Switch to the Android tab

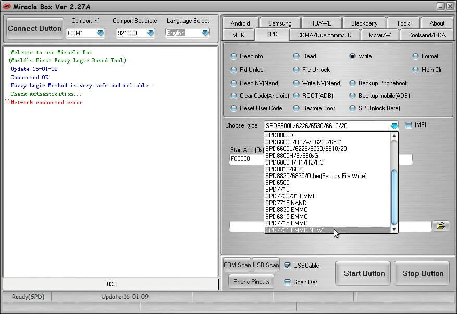[240, 23]
